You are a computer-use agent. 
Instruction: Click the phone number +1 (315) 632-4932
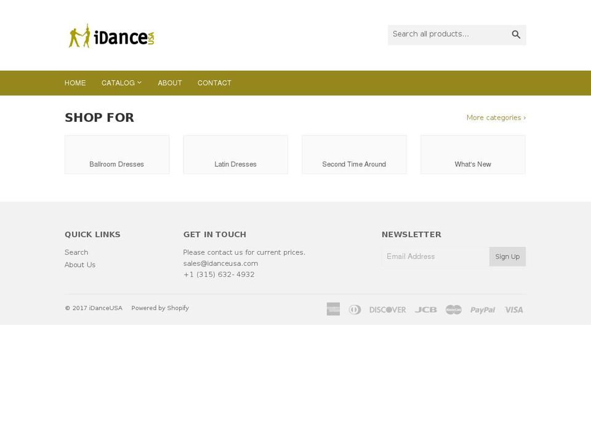point(219,274)
